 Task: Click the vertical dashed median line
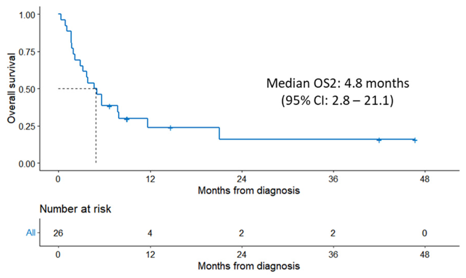pyautogui.click(x=96, y=129)
